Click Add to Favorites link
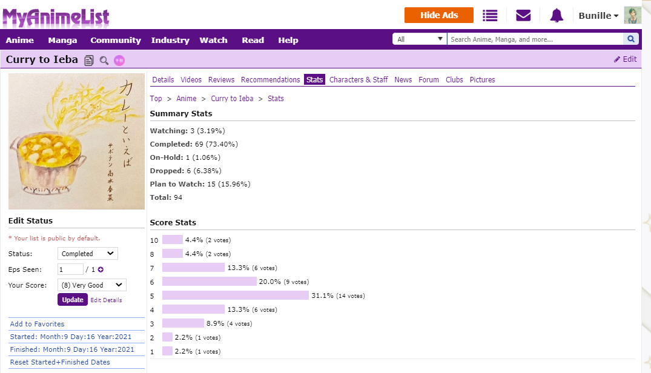This screenshot has height=373, width=651. point(37,324)
